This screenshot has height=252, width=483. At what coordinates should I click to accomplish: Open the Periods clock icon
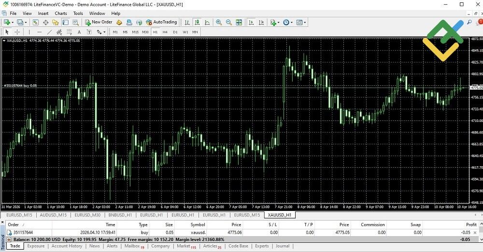point(286,22)
